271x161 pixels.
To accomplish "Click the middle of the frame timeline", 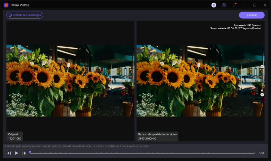I will point(142,153).
